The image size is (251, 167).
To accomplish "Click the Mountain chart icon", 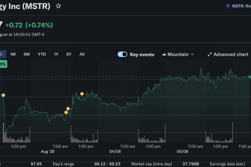I will [164, 55].
